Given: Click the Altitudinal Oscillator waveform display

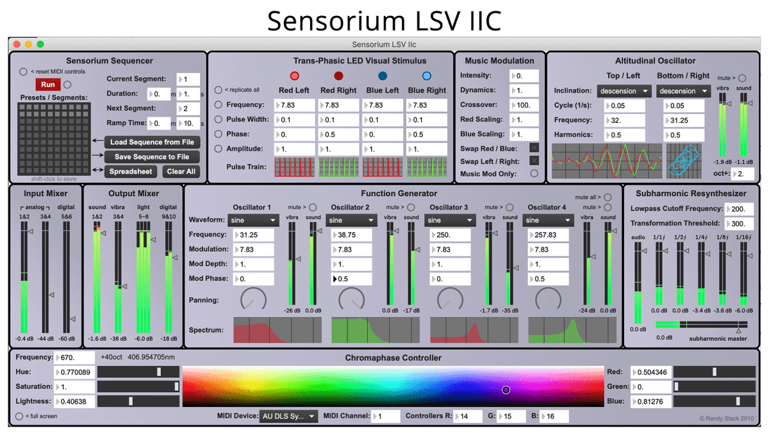Looking at the screenshot, I should [606, 161].
